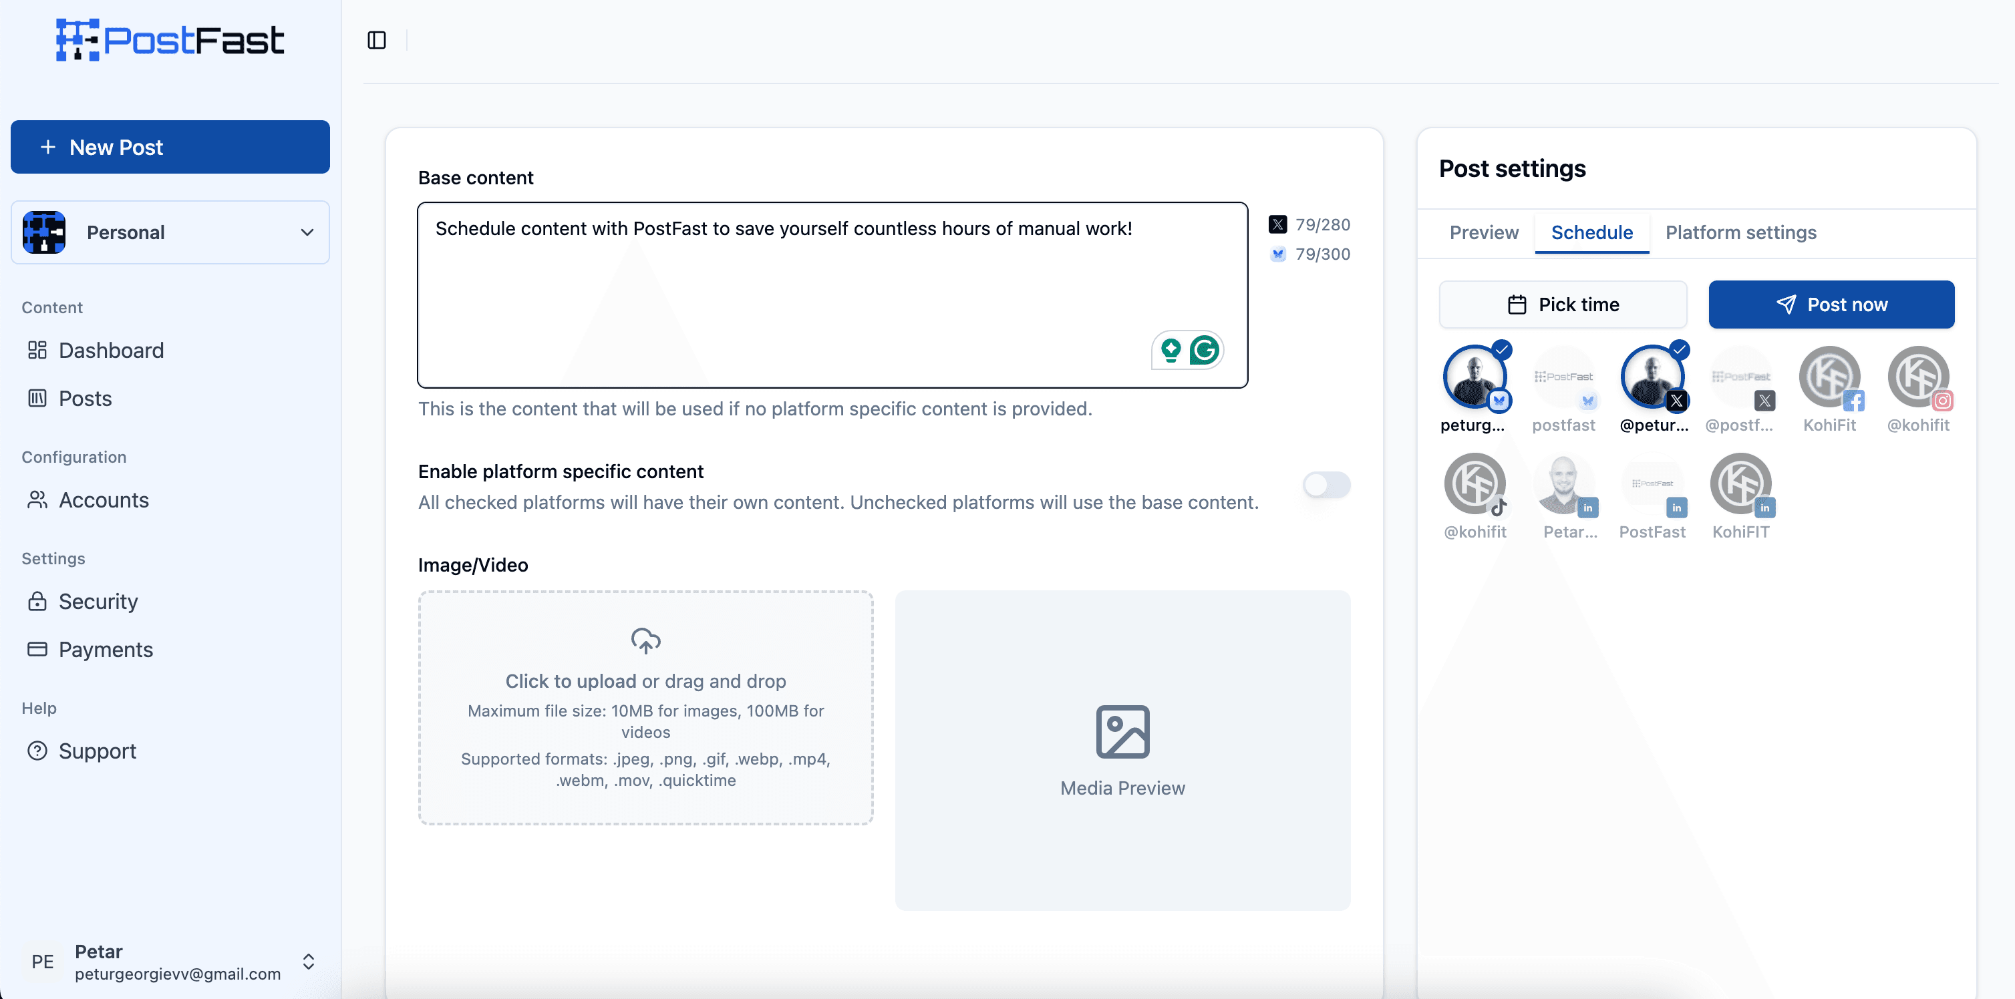Click the Media Preview panel
Screen dimensions: 2015x999
1122,751
